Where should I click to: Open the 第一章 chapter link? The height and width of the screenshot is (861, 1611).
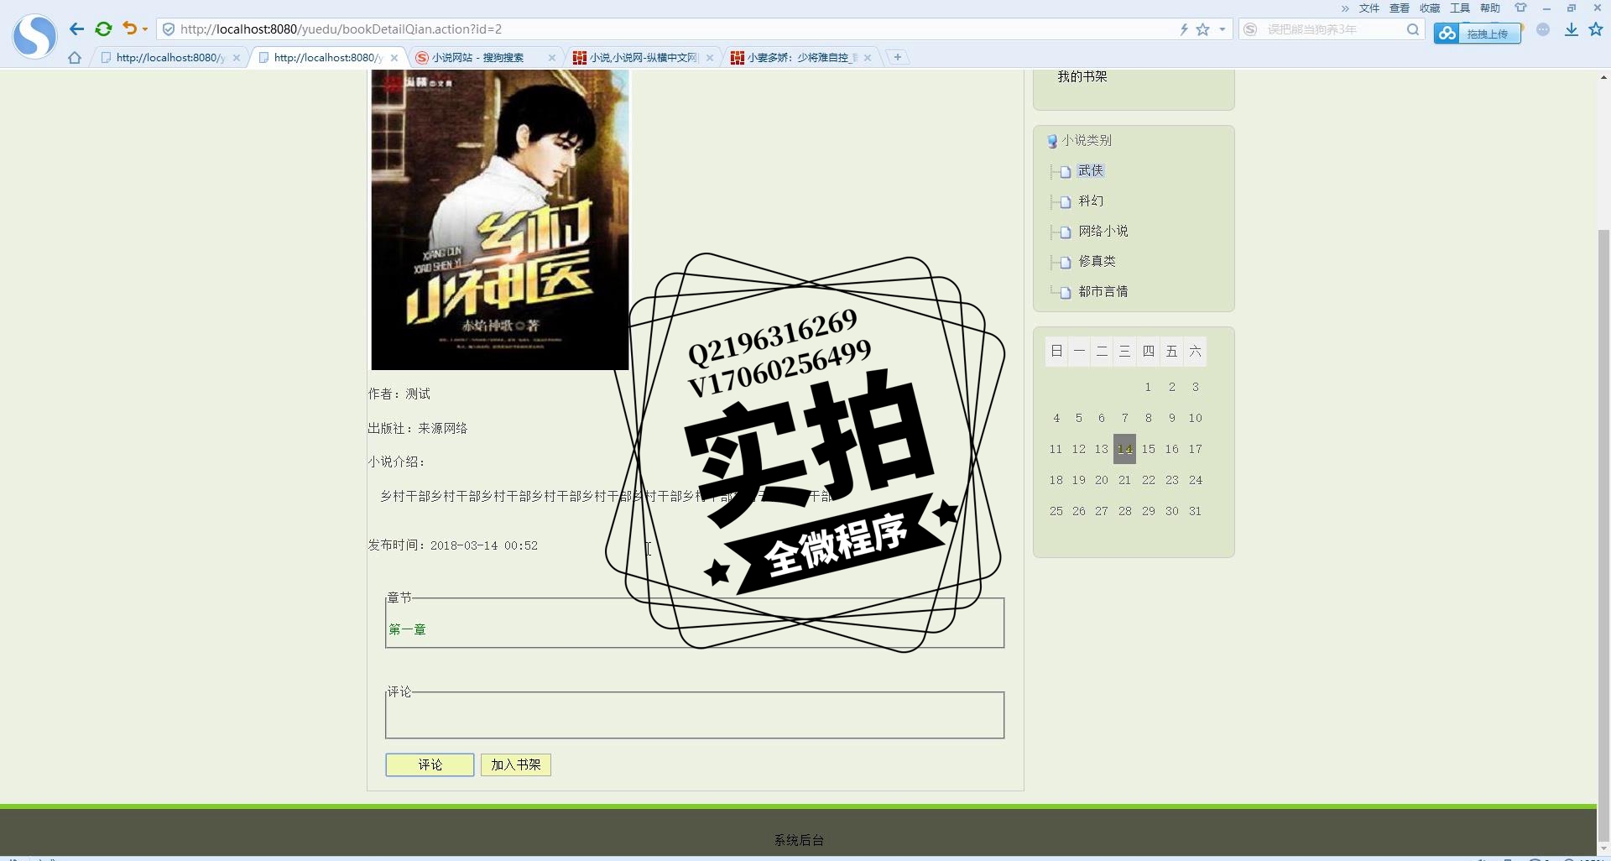click(x=407, y=629)
